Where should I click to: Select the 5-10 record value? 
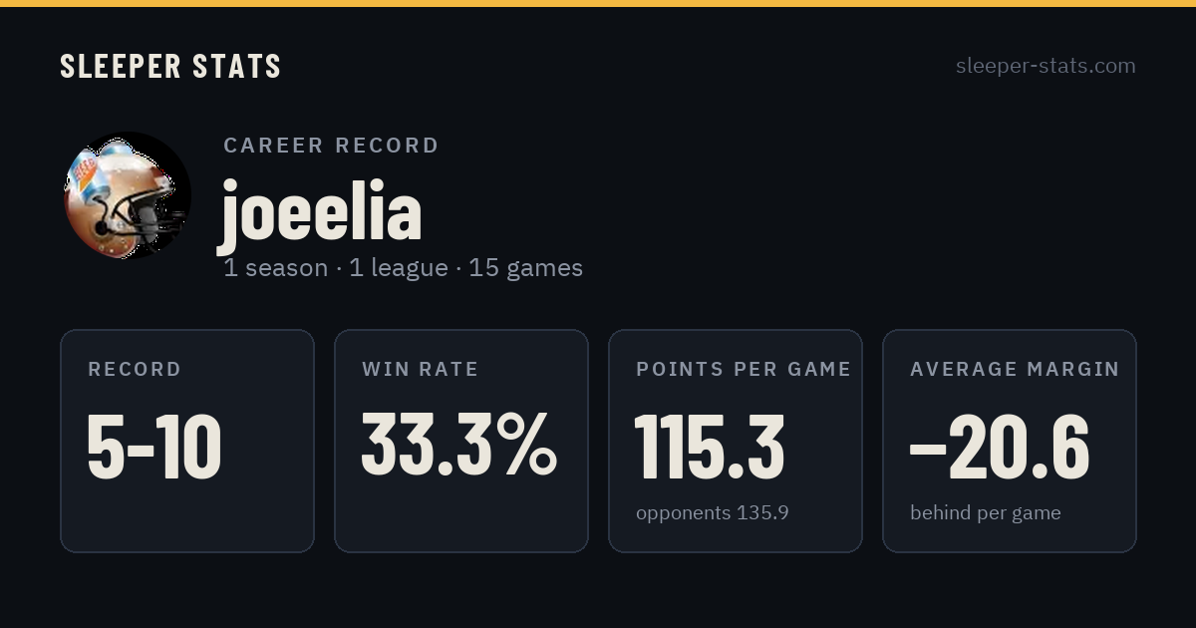(x=154, y=447)
